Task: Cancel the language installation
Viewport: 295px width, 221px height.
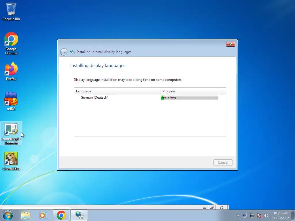Action: coord(223,163)
